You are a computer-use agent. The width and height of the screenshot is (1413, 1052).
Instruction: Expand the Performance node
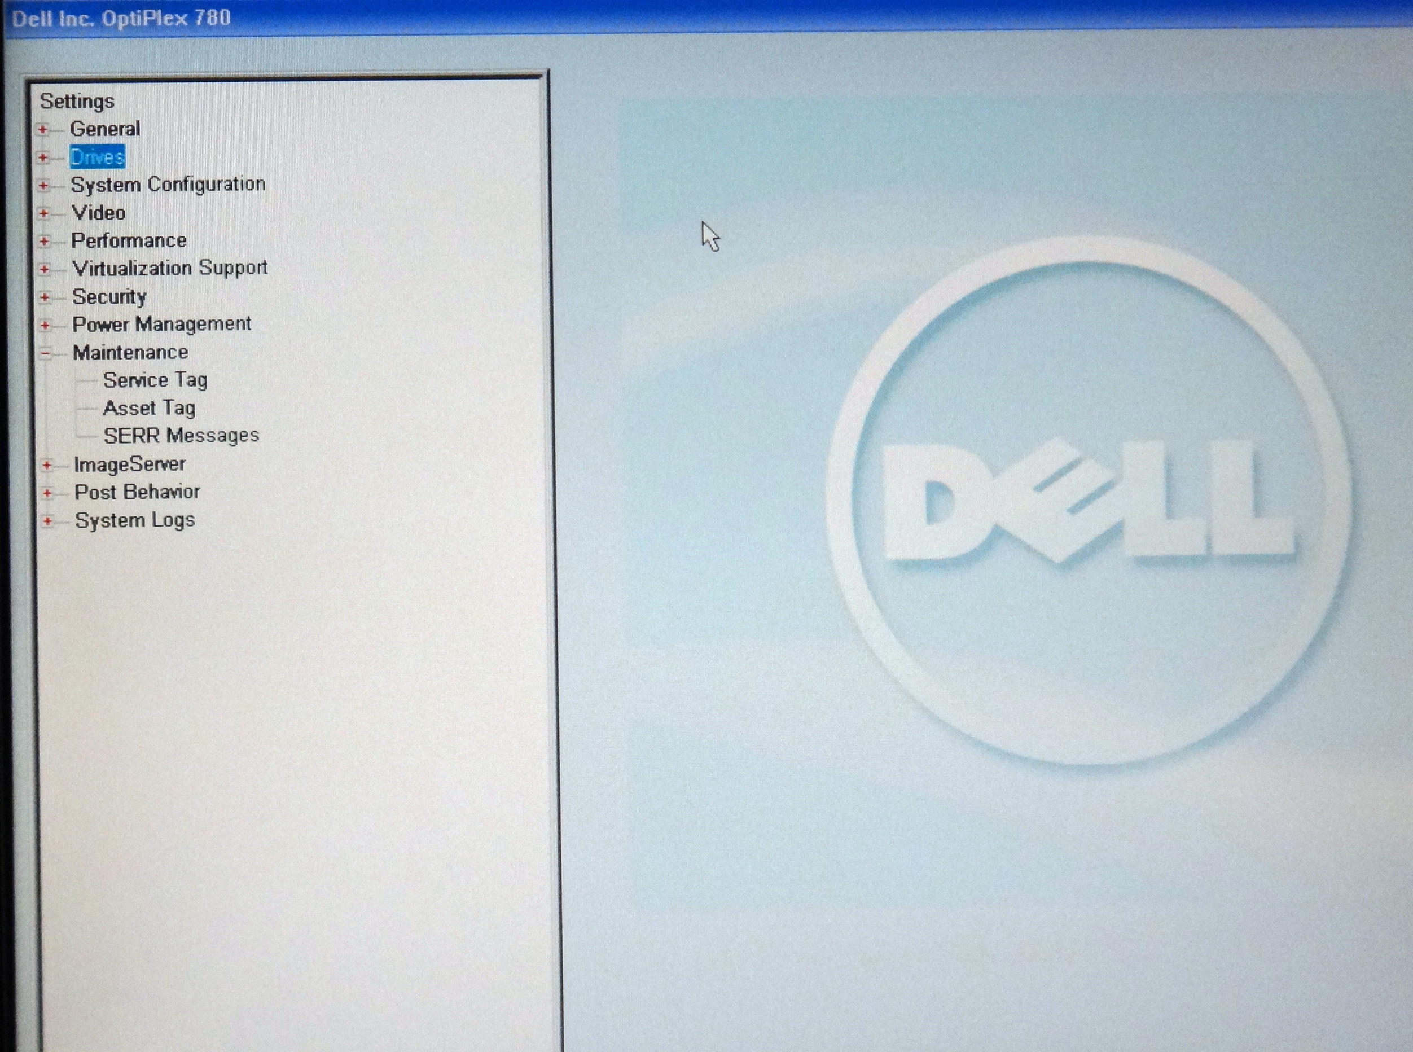(x=44, y=242)
